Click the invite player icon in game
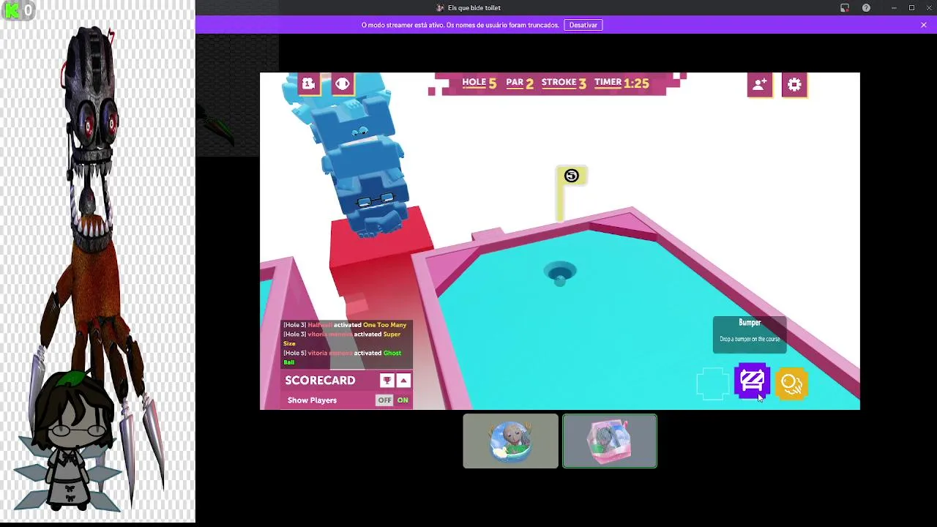 (759, 85)
